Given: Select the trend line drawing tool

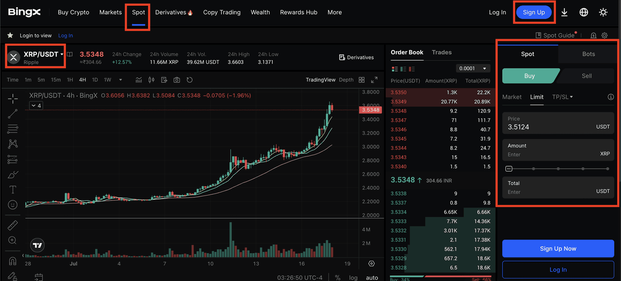Looking at the screenshot, I should coord(13,114).
